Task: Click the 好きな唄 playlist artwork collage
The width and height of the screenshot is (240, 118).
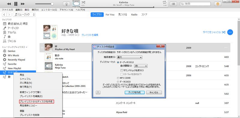Action: click(x=50, y=32)
